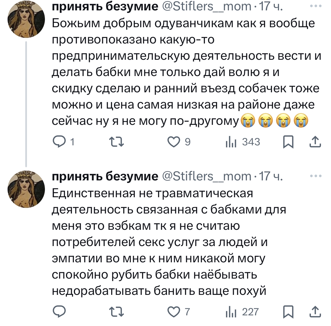This screenshot has width=331, height=326.
Task: Like the first tweet with 9 likes
Action: 174,142
